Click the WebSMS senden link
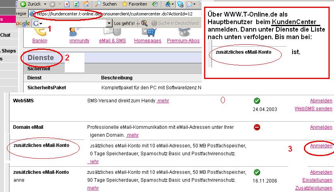The width and height of the screenshot is (334, 192). click(313, 109)
